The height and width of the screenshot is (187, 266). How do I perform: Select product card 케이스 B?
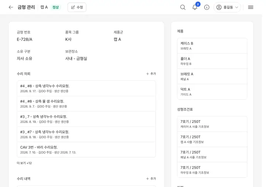tap(212, 46)
